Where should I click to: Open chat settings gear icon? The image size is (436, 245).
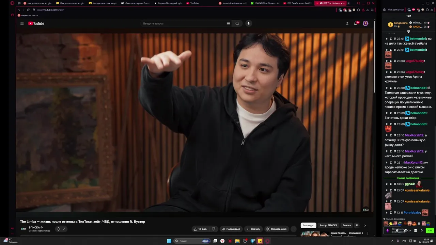tap(421, 230)
